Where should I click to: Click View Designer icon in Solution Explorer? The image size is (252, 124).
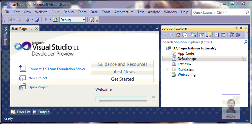click(x=223, y=35)
